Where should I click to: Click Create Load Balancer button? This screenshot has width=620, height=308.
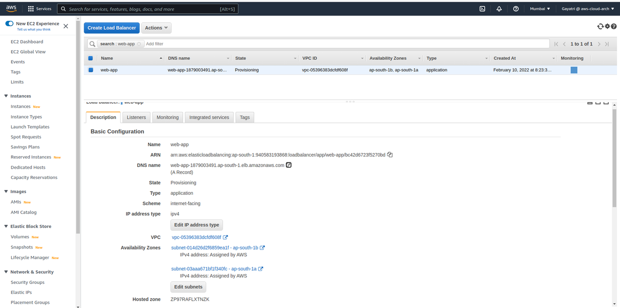click(x=112, y=28)
